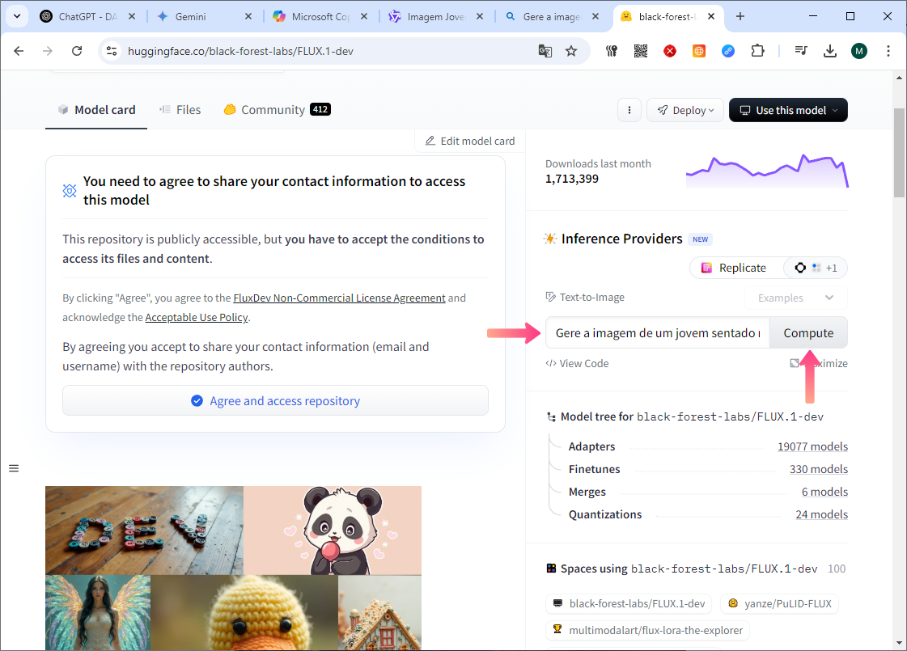This screenshot has height=651, width=907.
Task: Open the DEV buttons sample image
Action: pyautogui.click(x=144, y=531)
